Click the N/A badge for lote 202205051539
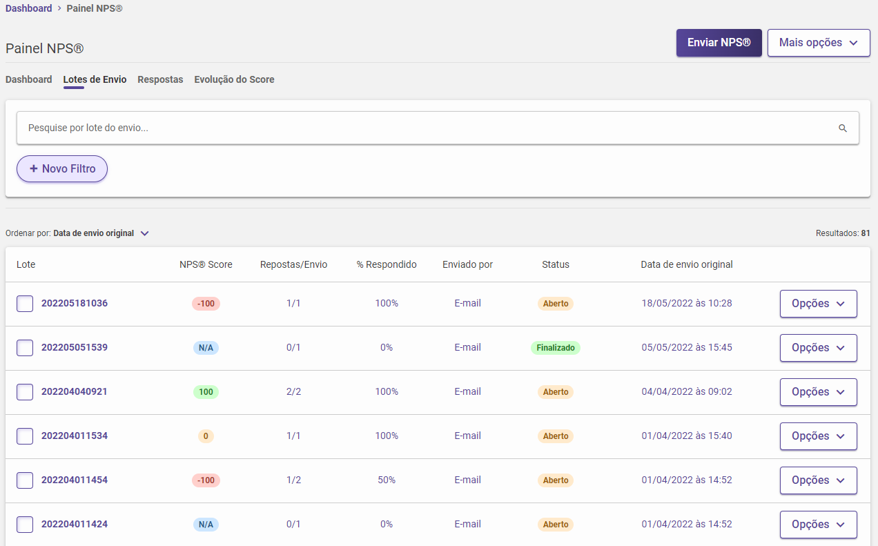The height and width of the screenshot is (546, 878). pyautogui.click(x=206, y=348)
